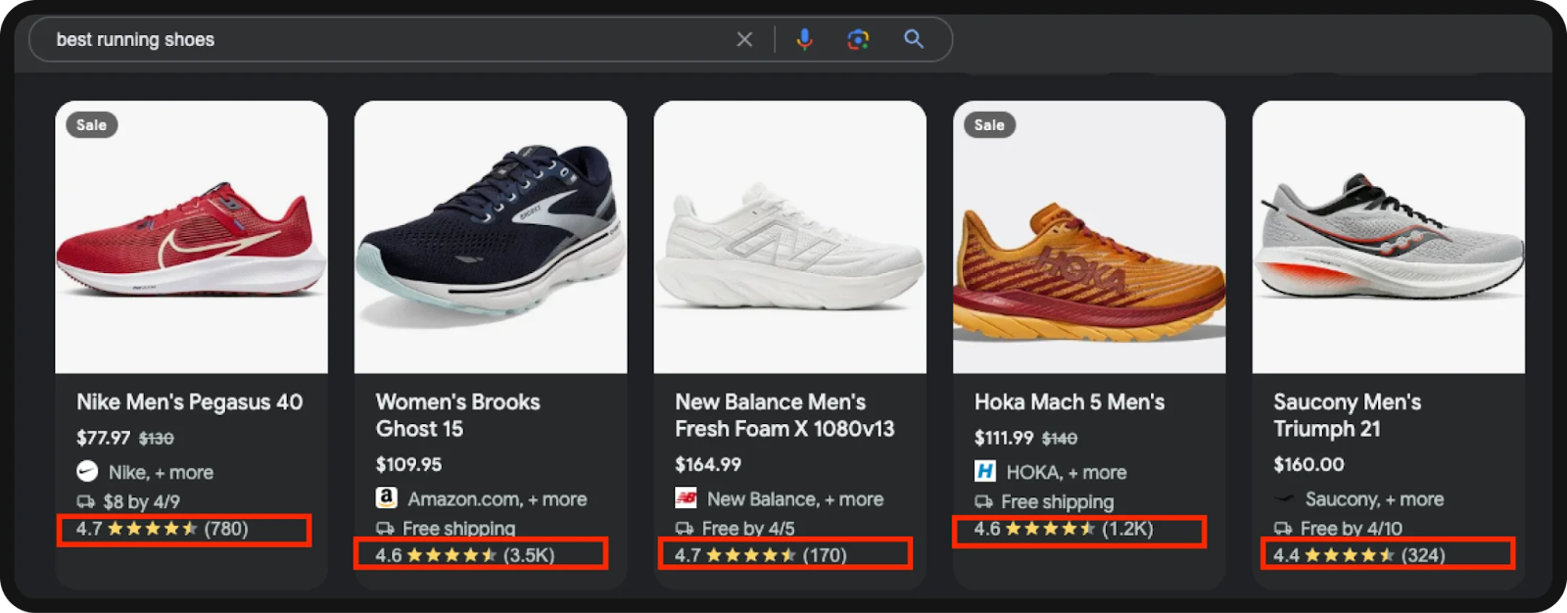Click the $160.00 Saucony price

(x=1308, y=464)
